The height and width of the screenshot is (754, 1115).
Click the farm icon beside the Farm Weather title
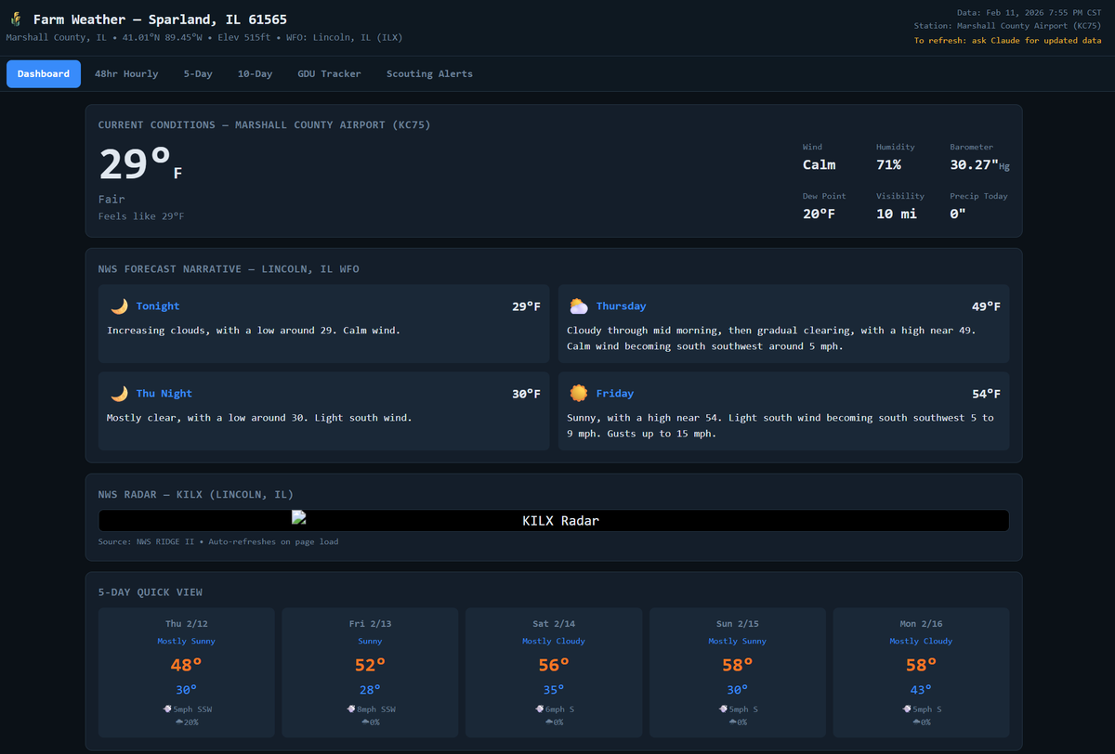tap(16, 19)
